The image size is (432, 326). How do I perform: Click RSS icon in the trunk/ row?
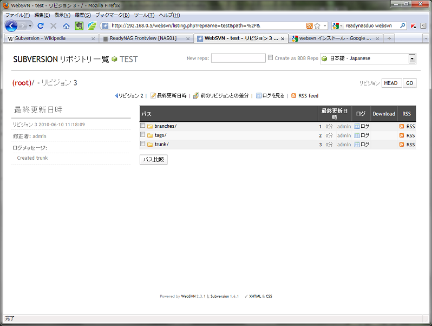click(x=402, y=145)
